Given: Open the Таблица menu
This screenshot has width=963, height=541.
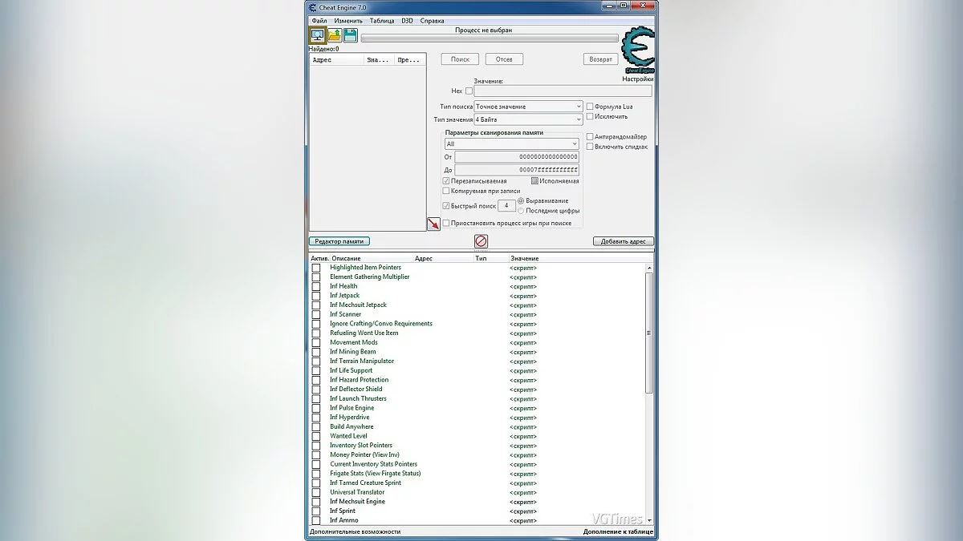Looking at the screenshot, I should pos(382,21).
